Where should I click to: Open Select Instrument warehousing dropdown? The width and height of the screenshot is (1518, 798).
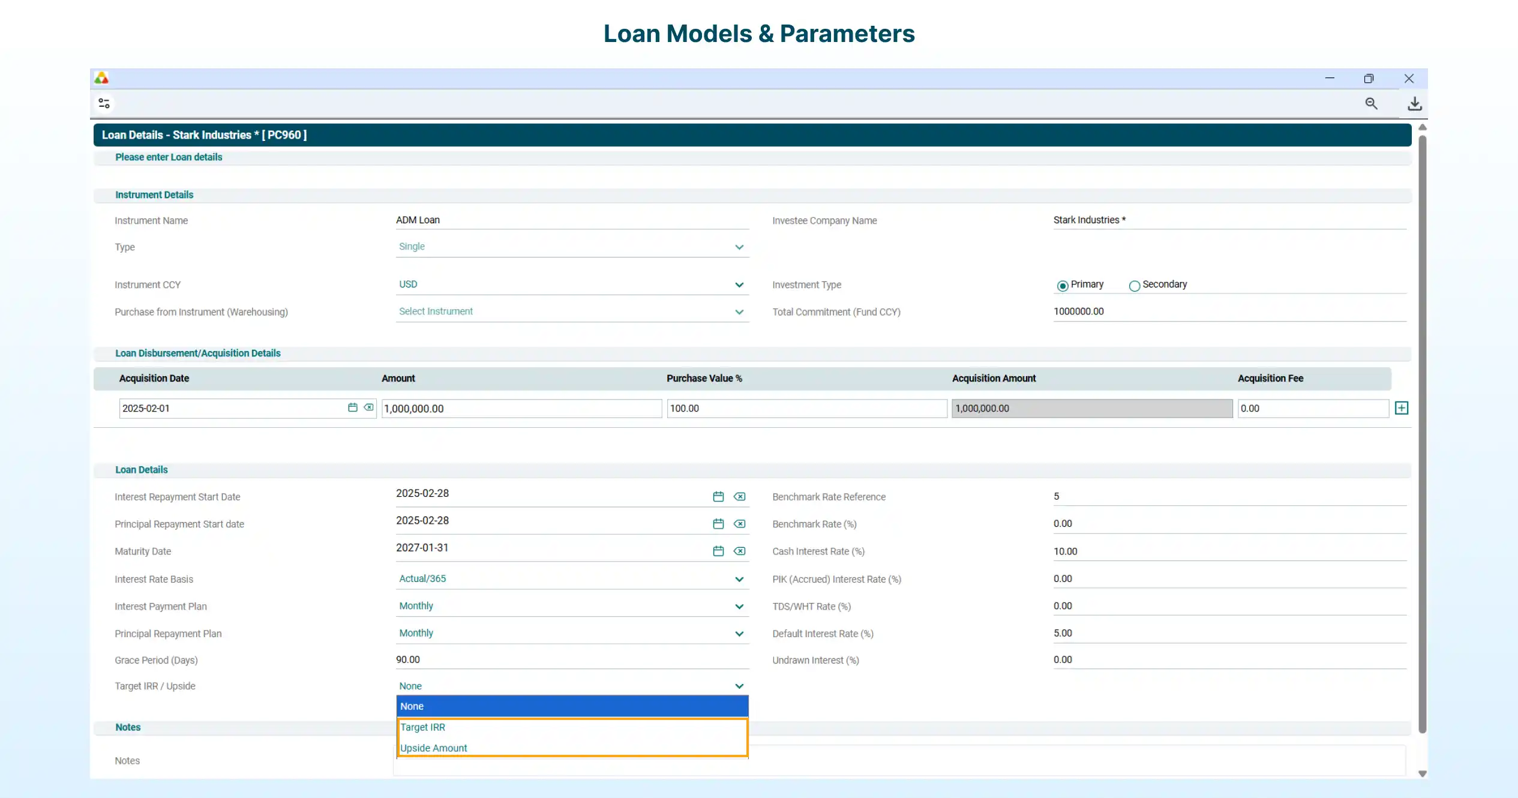point(572,311)
